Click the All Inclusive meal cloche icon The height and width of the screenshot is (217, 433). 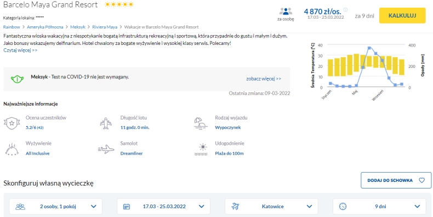click(12, 150)
